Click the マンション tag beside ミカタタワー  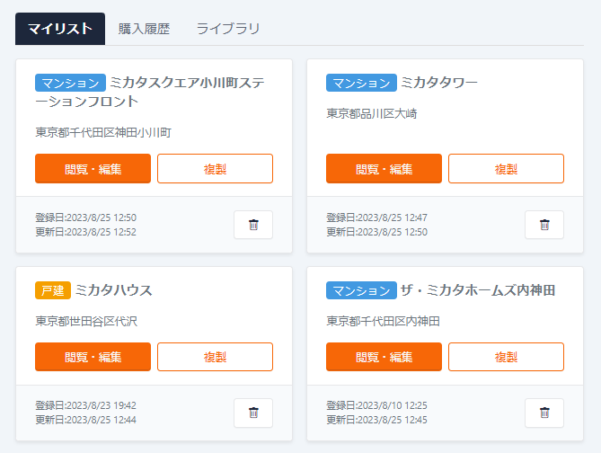pos(361,83)
